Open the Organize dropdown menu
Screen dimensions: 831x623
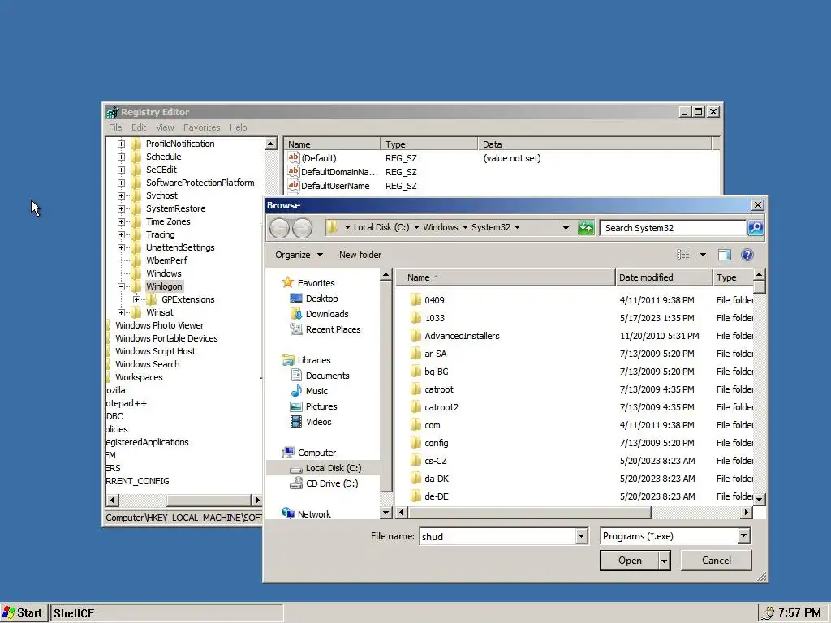pyautogui.click(x=299, y=255)
